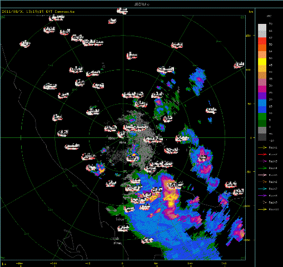Click the window title at top center
The height and width of the screenshot is (267, 283).
point(141,4)
